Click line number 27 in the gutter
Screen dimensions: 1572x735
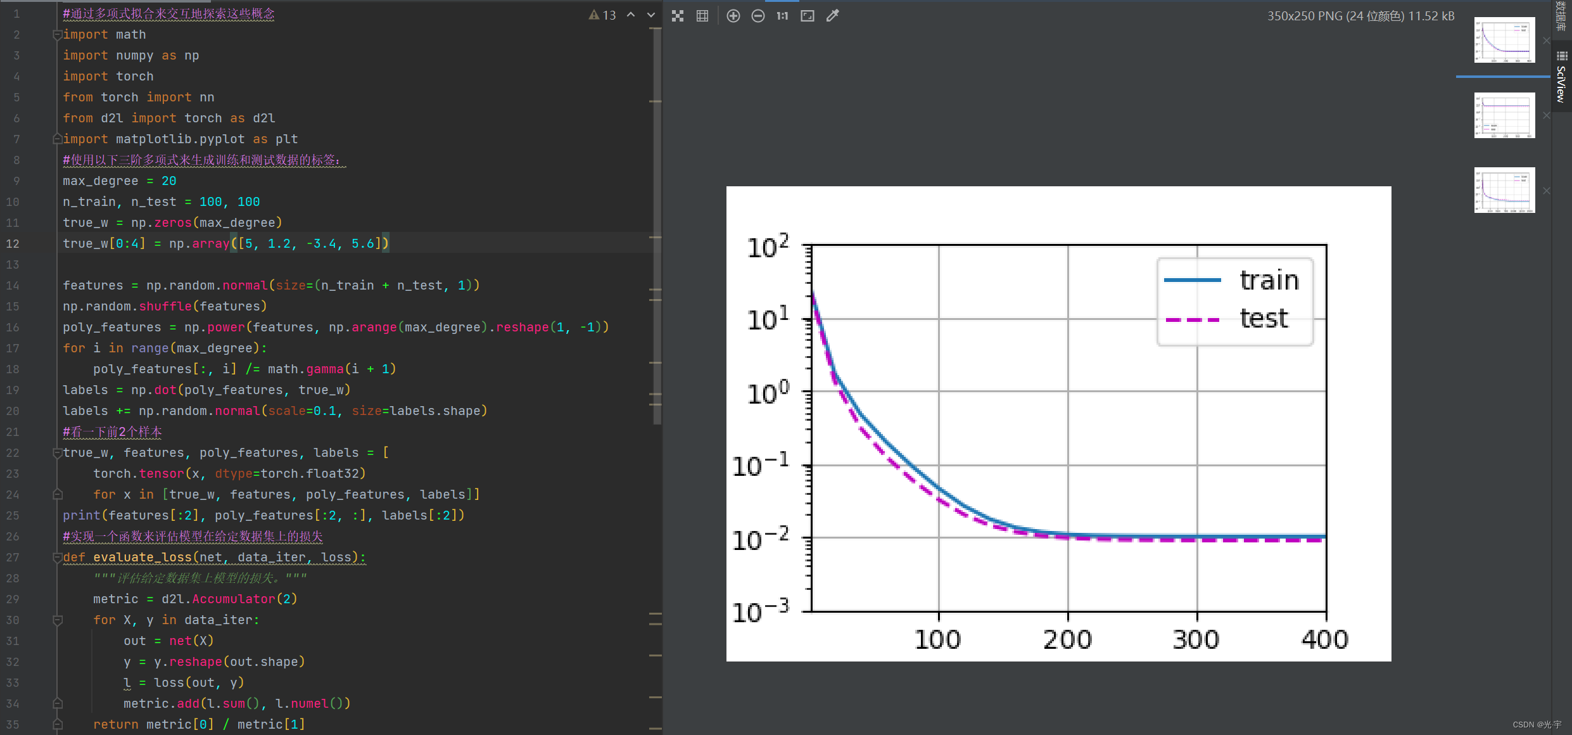13,558
